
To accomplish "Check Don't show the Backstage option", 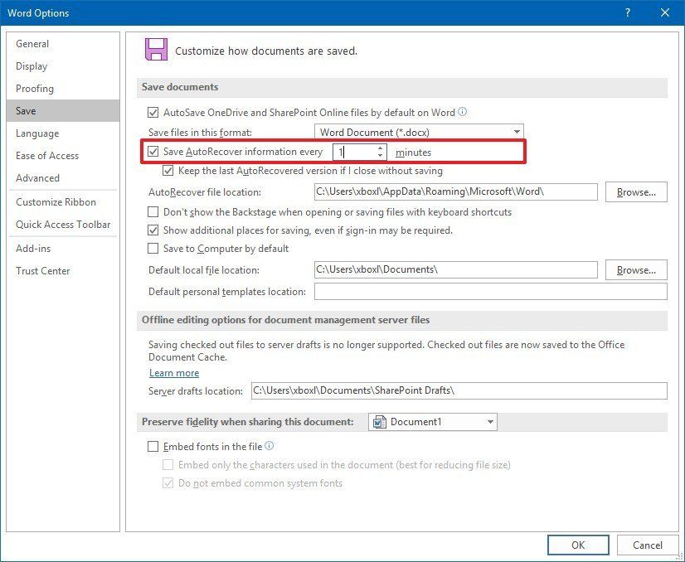I will [x=153, y=211].
